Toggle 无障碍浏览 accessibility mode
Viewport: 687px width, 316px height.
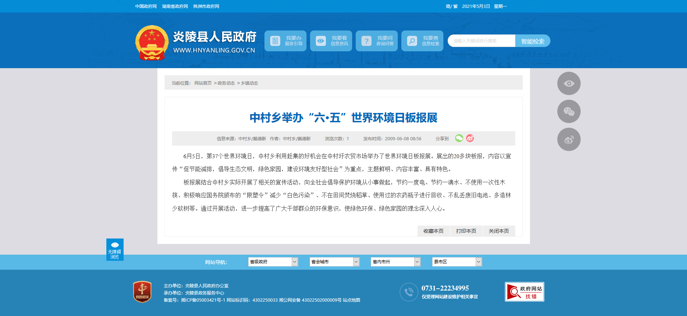pos(115,250)
